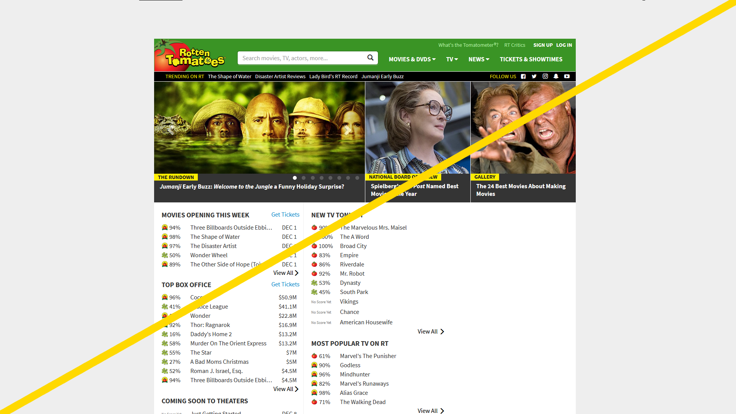Click tomato icon next to Marvel's The Punisher
Image resolution: width=736 pixels, height=414 pixels.
tap(314, 356)
